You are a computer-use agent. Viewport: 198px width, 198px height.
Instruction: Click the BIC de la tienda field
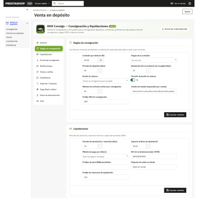click(x=153, y=156)
